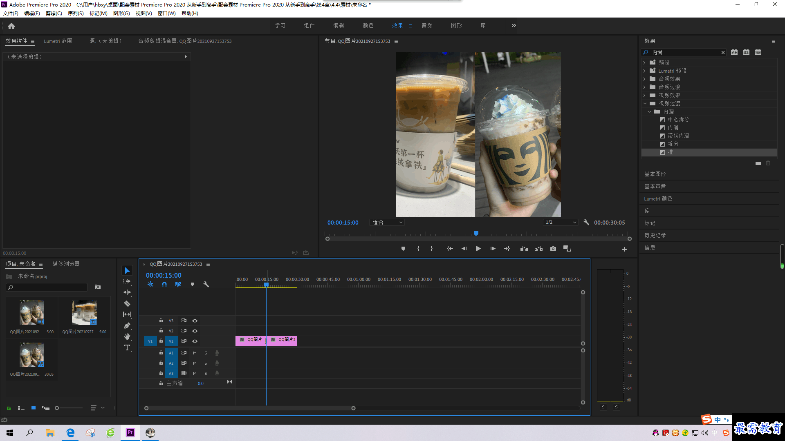The image size is (785, 441).
Task: Open 文件(F) menu
Action: point(11,13)
